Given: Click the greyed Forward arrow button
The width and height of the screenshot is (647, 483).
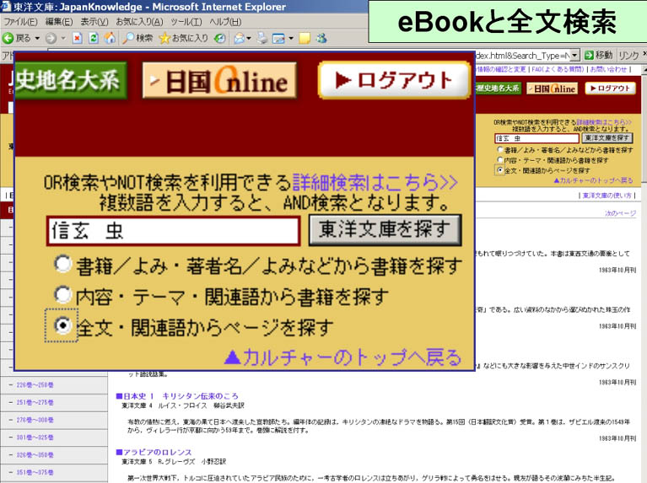Looking at the screenshot, I should [51, 39].
